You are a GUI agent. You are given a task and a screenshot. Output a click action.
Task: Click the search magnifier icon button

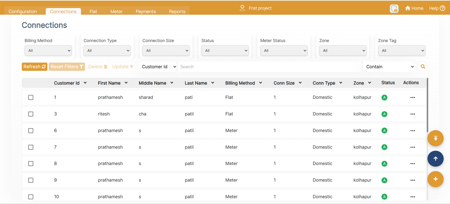pos(423,67)
